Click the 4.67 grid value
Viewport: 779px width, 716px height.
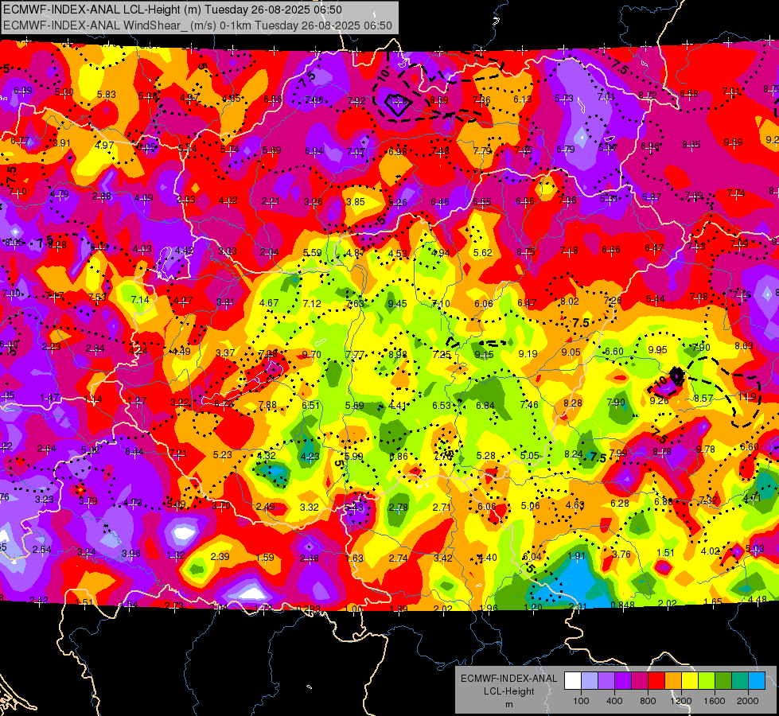pos(269,302)
